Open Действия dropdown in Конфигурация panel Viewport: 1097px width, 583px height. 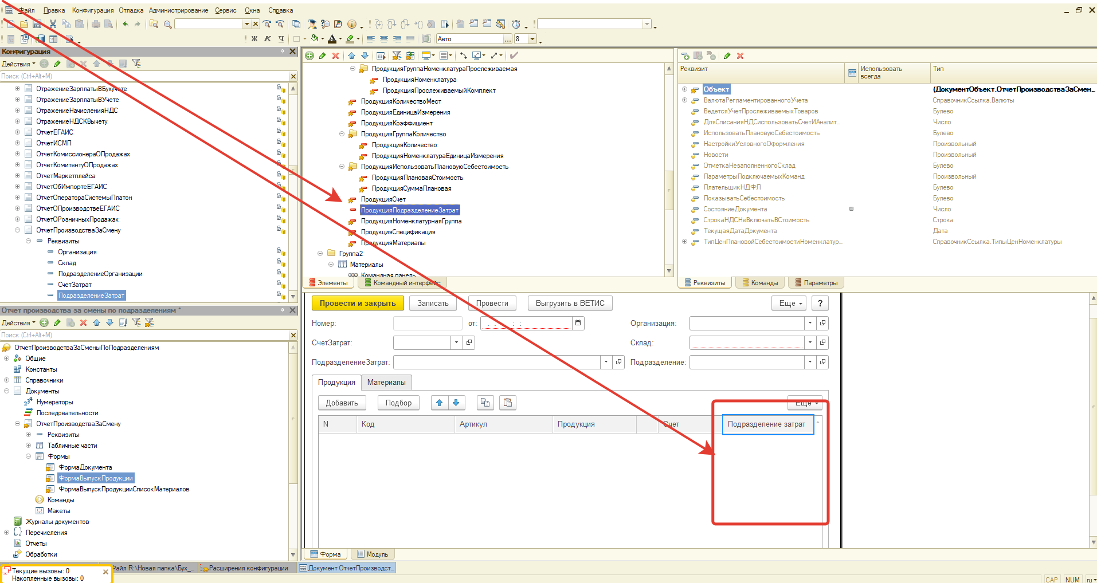[18, 64]
